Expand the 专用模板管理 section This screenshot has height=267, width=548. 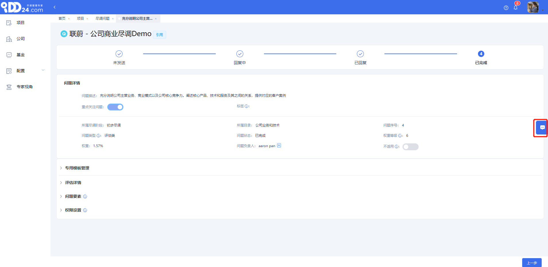coord(77,168)
